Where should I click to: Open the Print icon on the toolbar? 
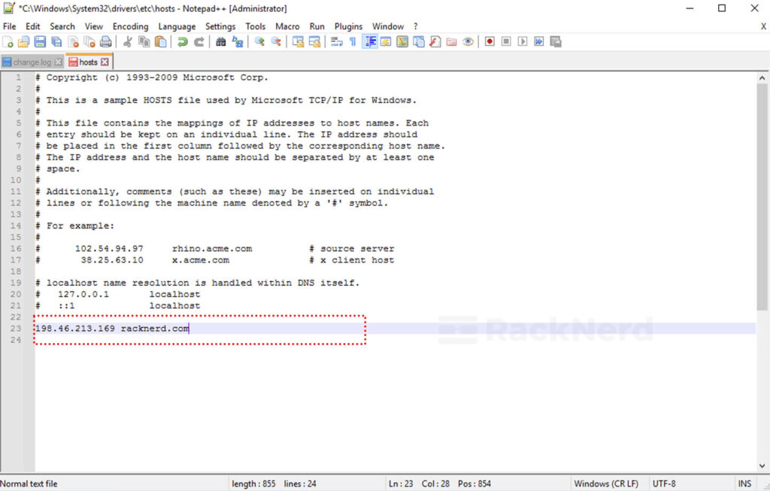(105, 41)
